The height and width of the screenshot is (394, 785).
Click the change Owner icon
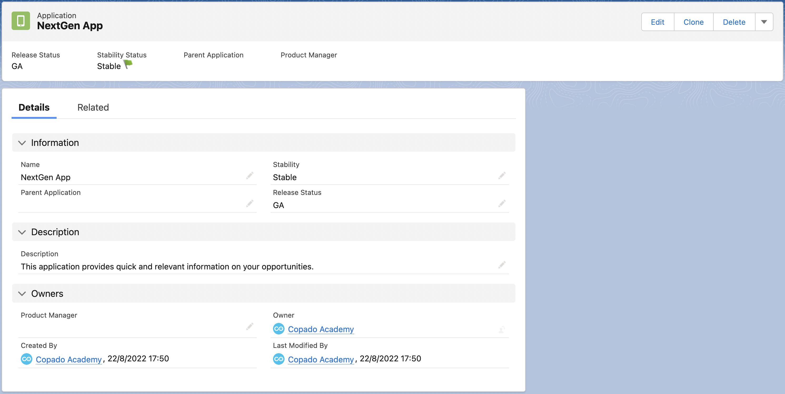[502, 329]
